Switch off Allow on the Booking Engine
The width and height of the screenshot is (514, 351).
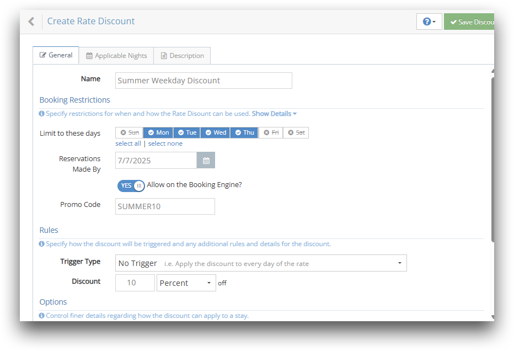pos(131,185)
